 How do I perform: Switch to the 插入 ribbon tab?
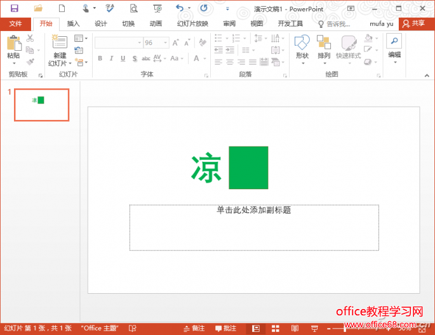pyautogui.click(x=74, y=23)
